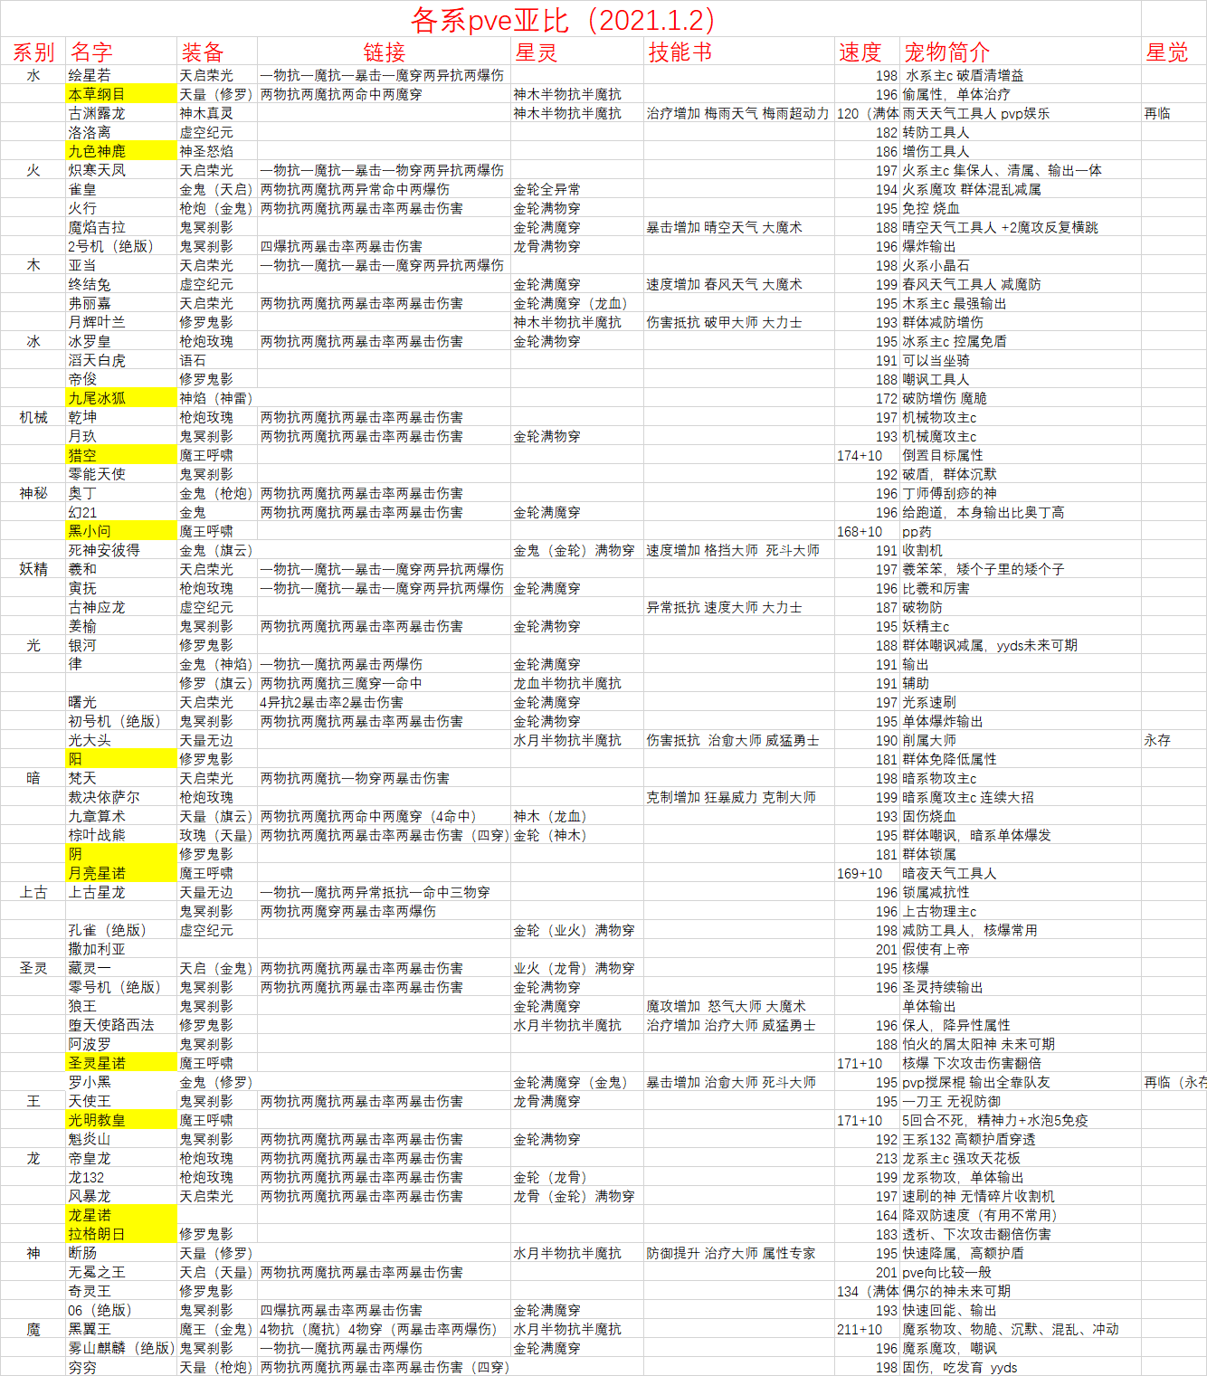1207x1376 pixels.
Task: Click the name cell 上古星龙
Action: [x=121, y=892]
